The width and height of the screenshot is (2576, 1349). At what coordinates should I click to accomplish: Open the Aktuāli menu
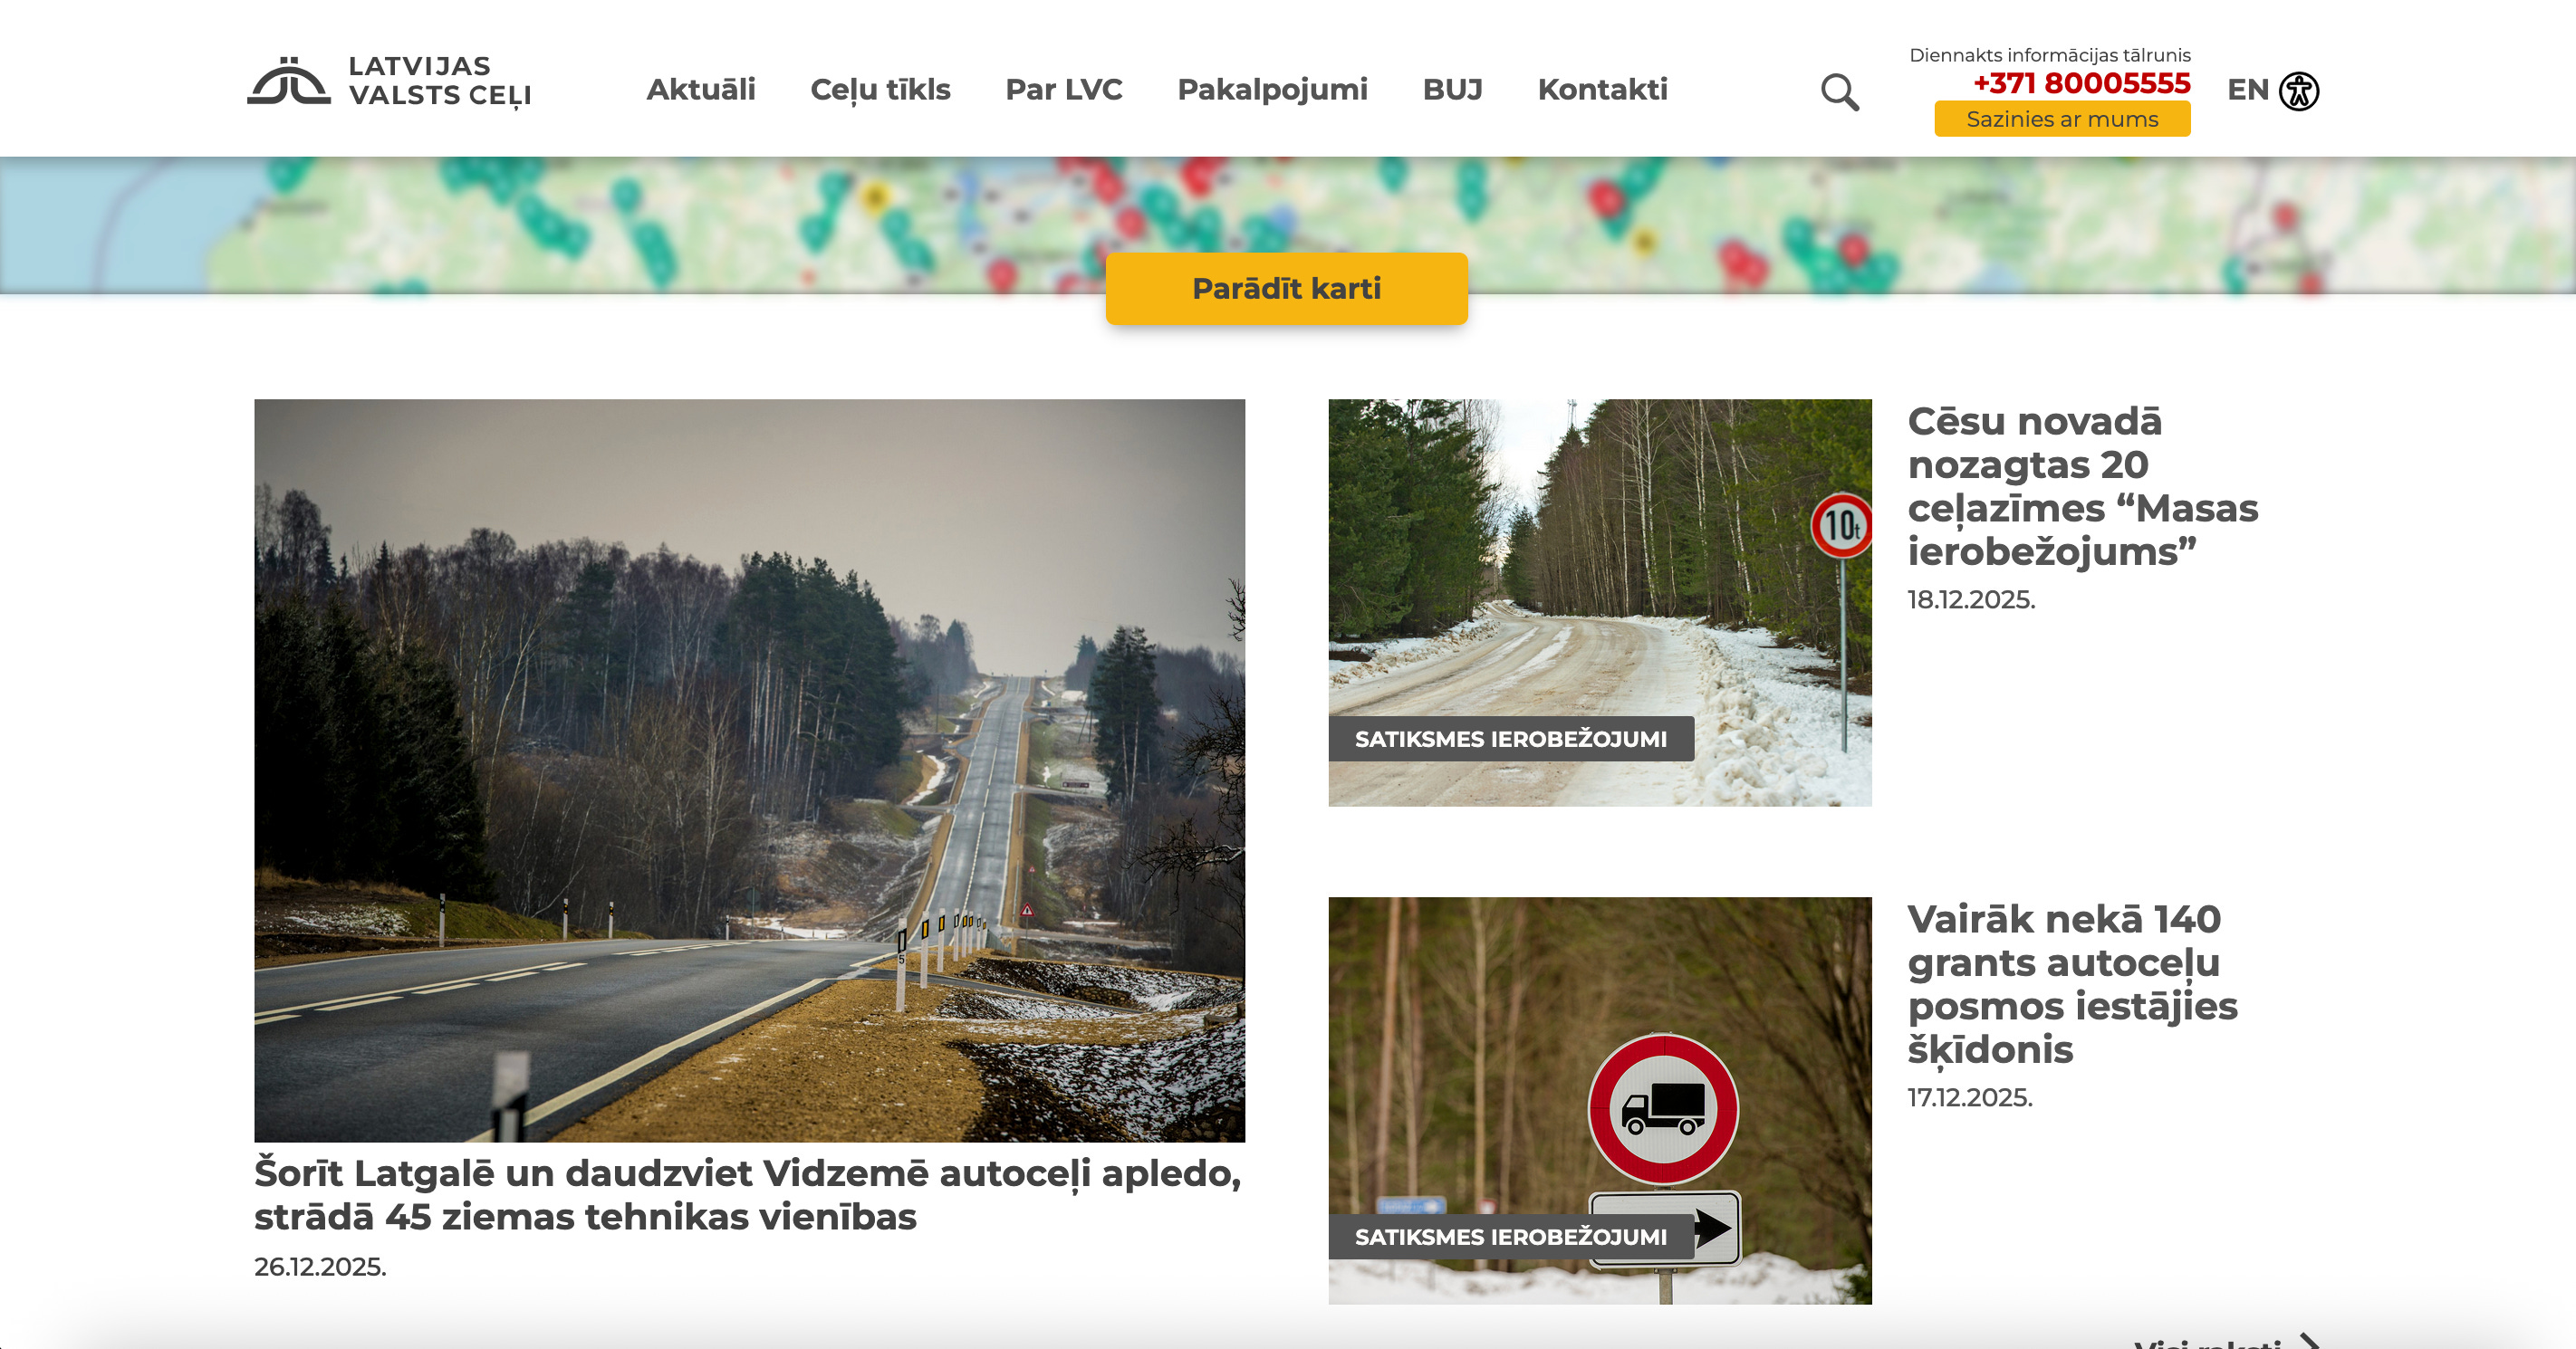[700, 90]
